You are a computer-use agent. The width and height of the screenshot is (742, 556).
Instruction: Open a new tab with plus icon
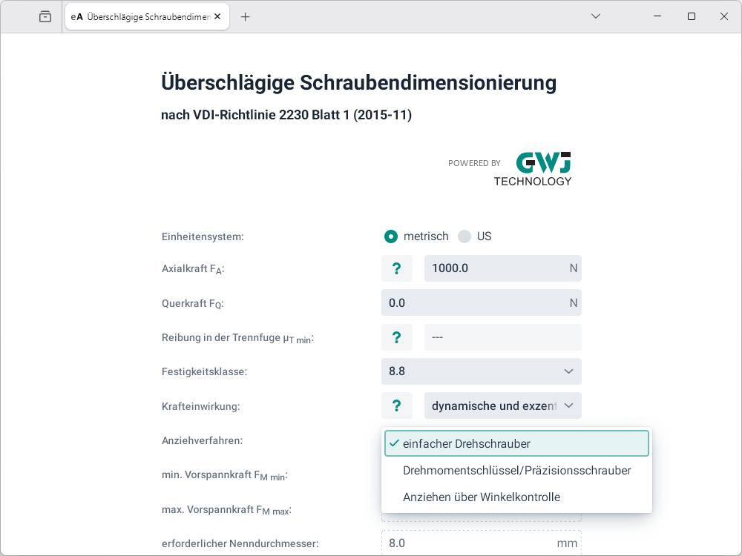[x=246, y=16]
